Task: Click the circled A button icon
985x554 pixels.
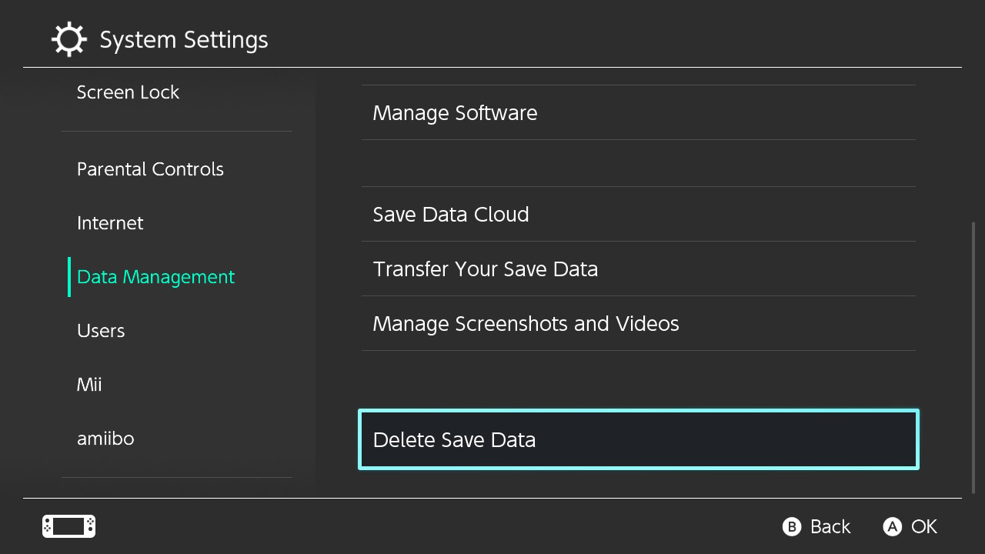Action: (x=893, y=526)
